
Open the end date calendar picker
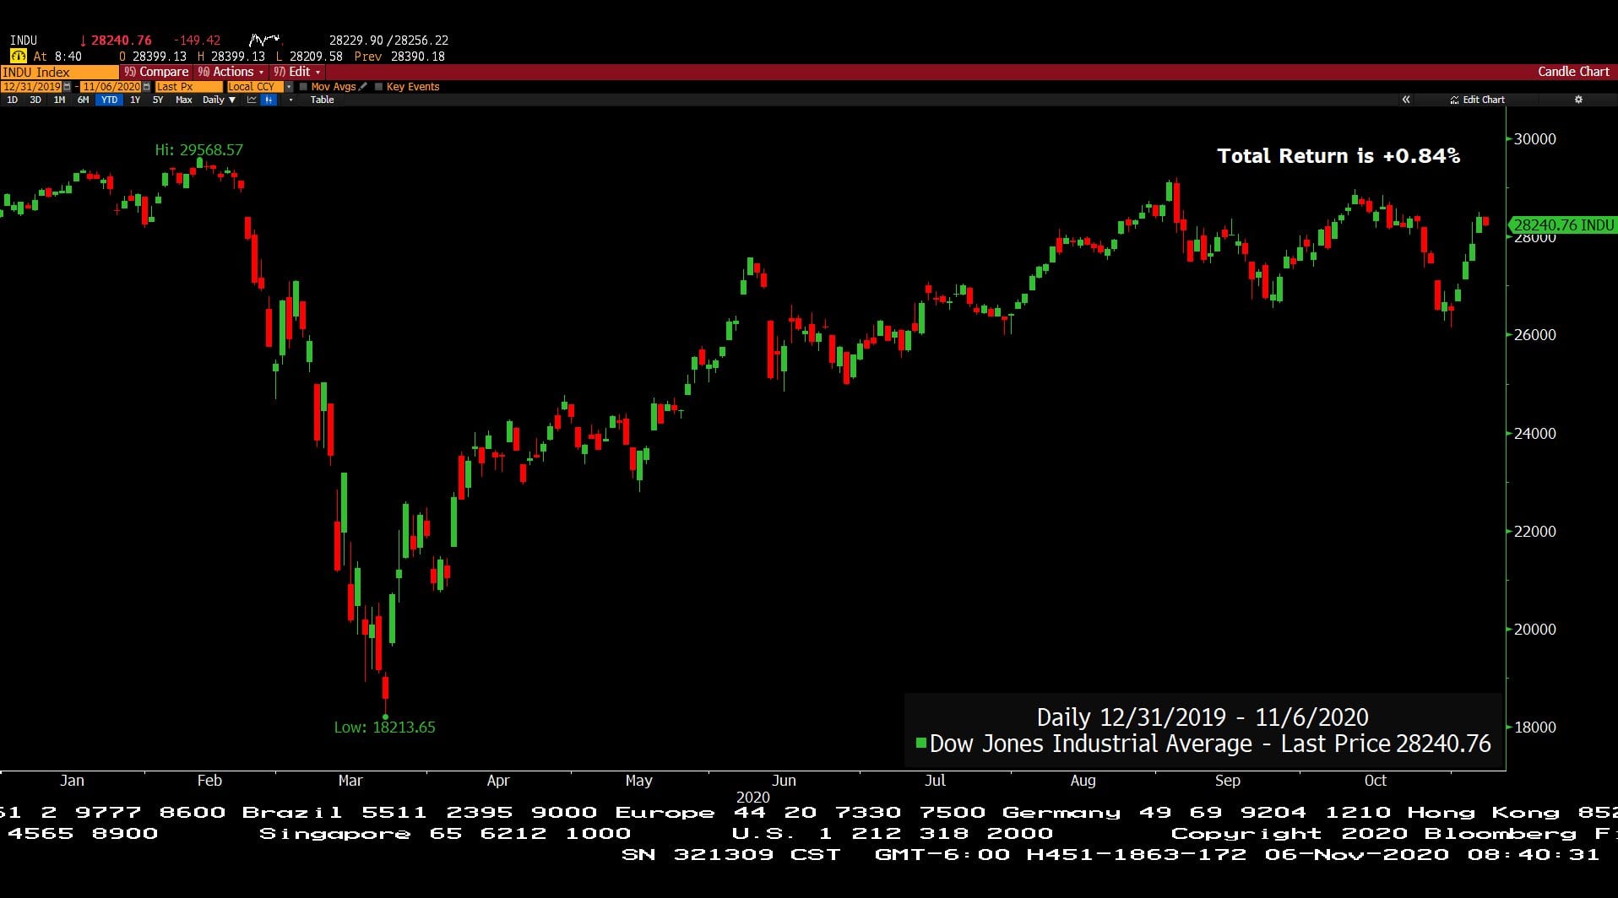point(146,87)
